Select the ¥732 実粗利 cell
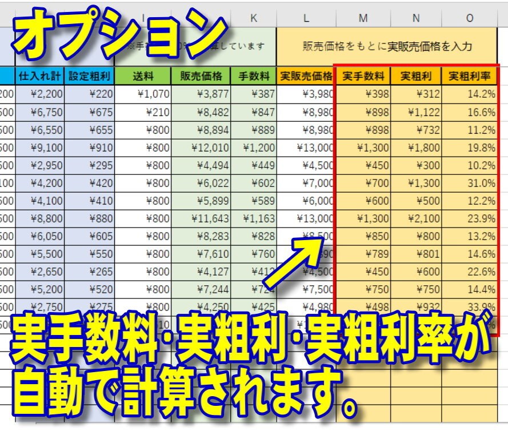 (x=416, y=130)
